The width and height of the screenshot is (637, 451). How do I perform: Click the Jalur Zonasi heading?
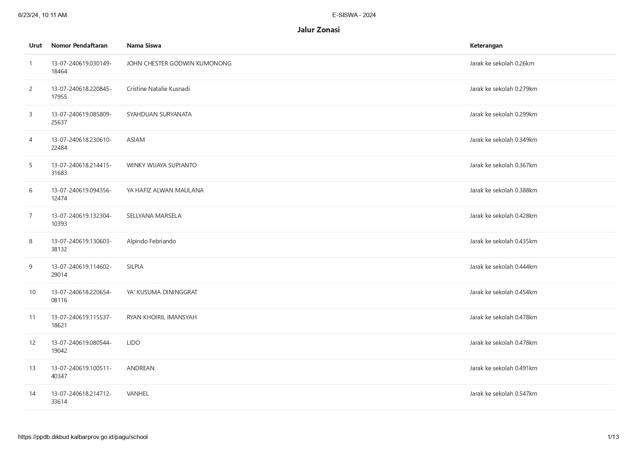[x=318, y=30]
